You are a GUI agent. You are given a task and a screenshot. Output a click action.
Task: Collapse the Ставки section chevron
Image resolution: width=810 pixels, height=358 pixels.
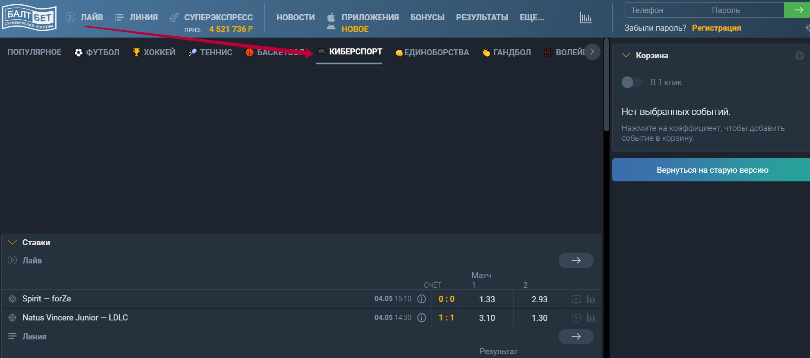[12, 242]
